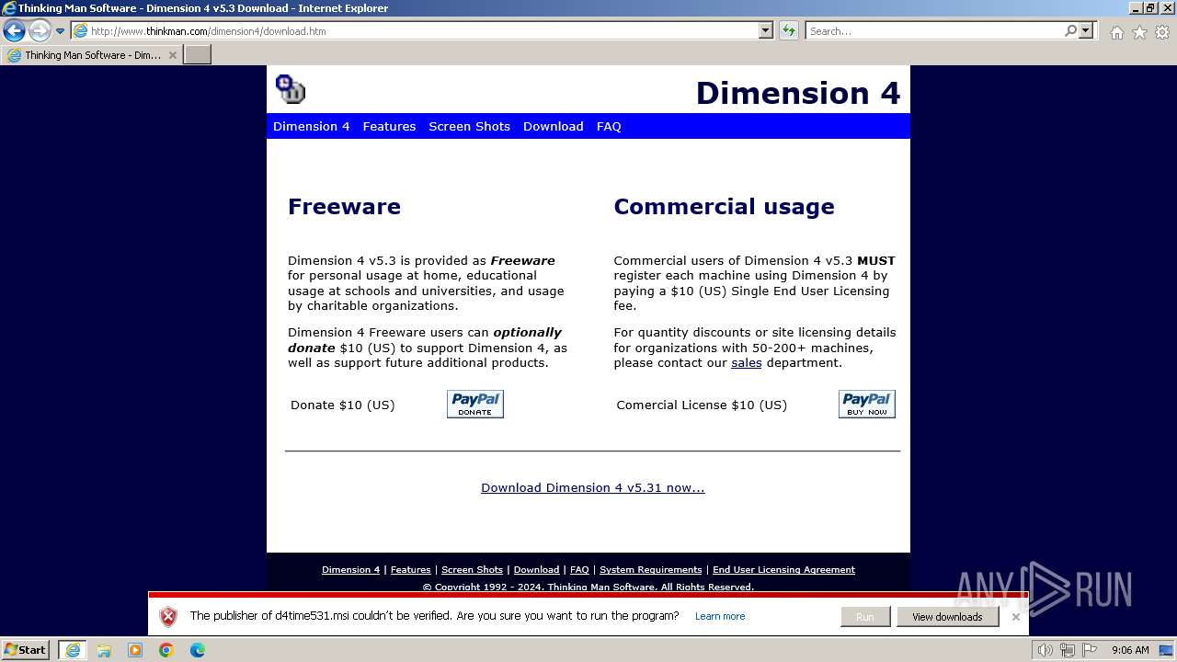The height and width of the screenshot is (662, 1177).
Task: Click footer Download link
Action: 536,569
